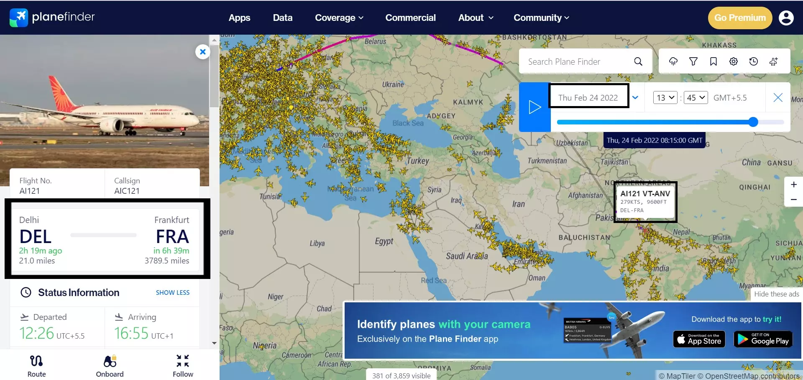Activate the Follow flight icon
The image size is (803, 380).
click(x=183, y=365)
